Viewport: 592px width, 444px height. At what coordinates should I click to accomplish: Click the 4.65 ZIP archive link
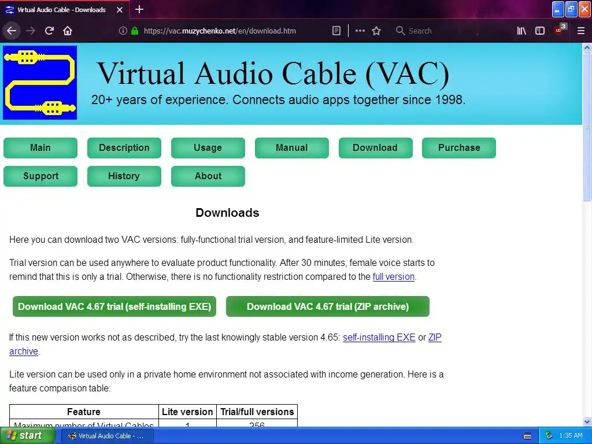point(435,338)
